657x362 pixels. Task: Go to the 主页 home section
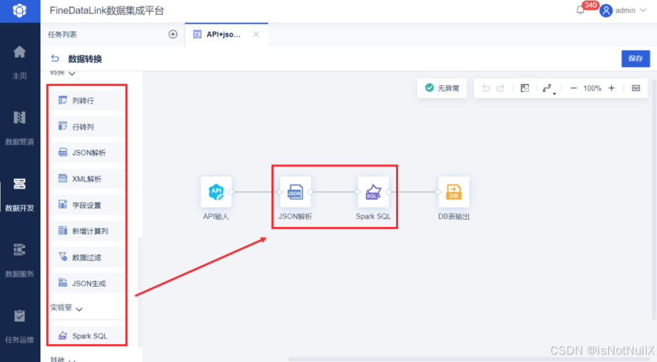click(19, 63)
